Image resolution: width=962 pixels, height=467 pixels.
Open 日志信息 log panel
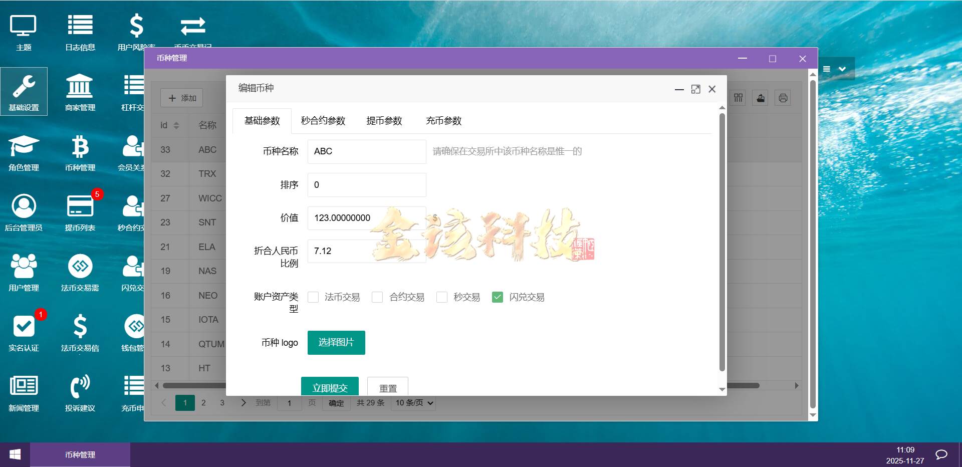pos(80,31)
